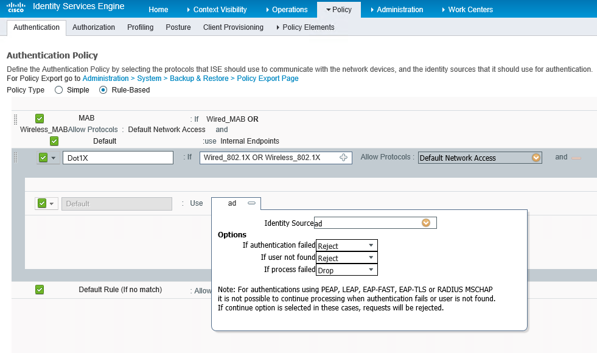
Task: Switch to the Profiling tab
Action: pos(141,27)
